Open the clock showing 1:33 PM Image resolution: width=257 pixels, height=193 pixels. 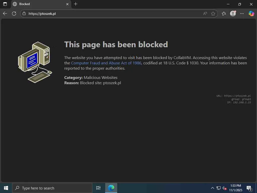point(235,188)
